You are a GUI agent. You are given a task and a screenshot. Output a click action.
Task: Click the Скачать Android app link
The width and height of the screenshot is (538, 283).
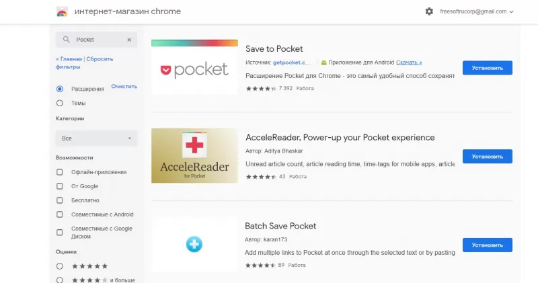[409, 63]
